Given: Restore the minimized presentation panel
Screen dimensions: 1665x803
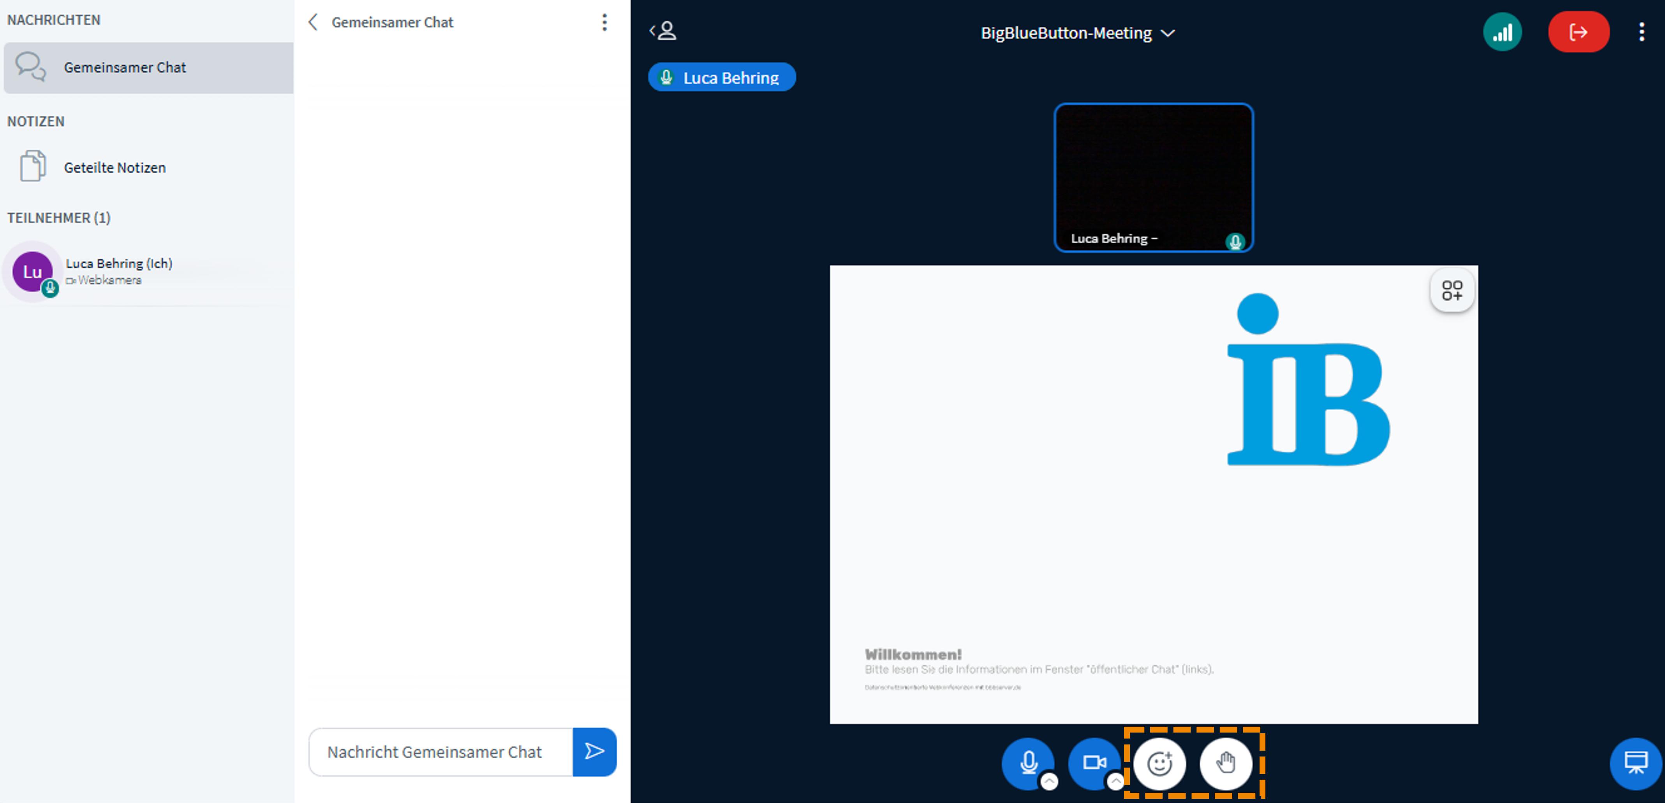Looking at the screenshot, I should click(x=1636, y=764).
